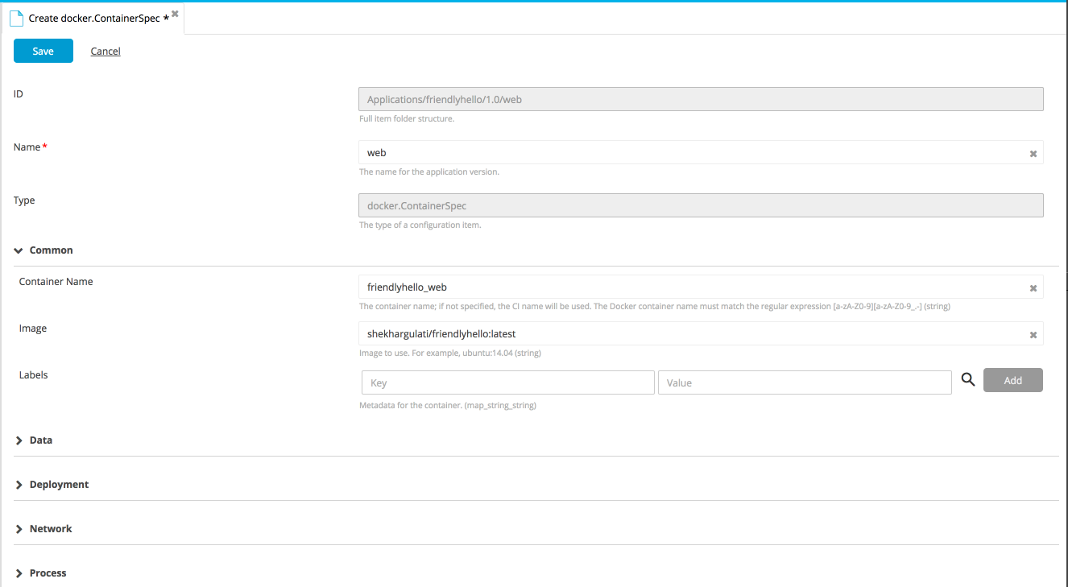Clear the Container Name field value
Screen dimensions: 1068x587
[1033, 287]
